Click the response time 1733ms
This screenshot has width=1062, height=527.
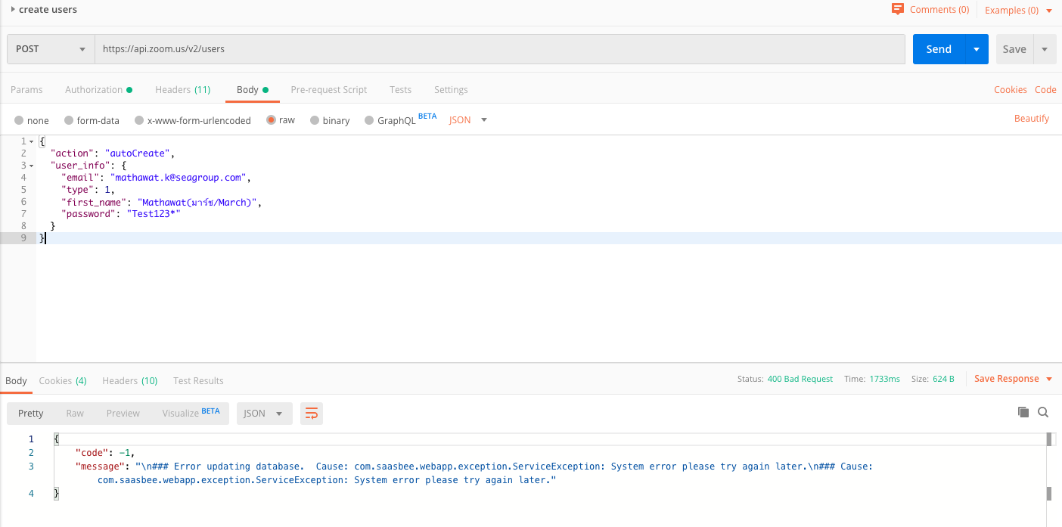(883, 379)
